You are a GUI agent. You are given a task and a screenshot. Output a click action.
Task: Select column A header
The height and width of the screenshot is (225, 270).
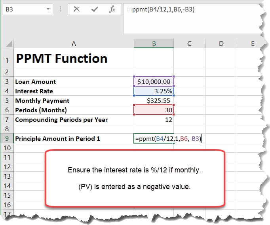74,43
